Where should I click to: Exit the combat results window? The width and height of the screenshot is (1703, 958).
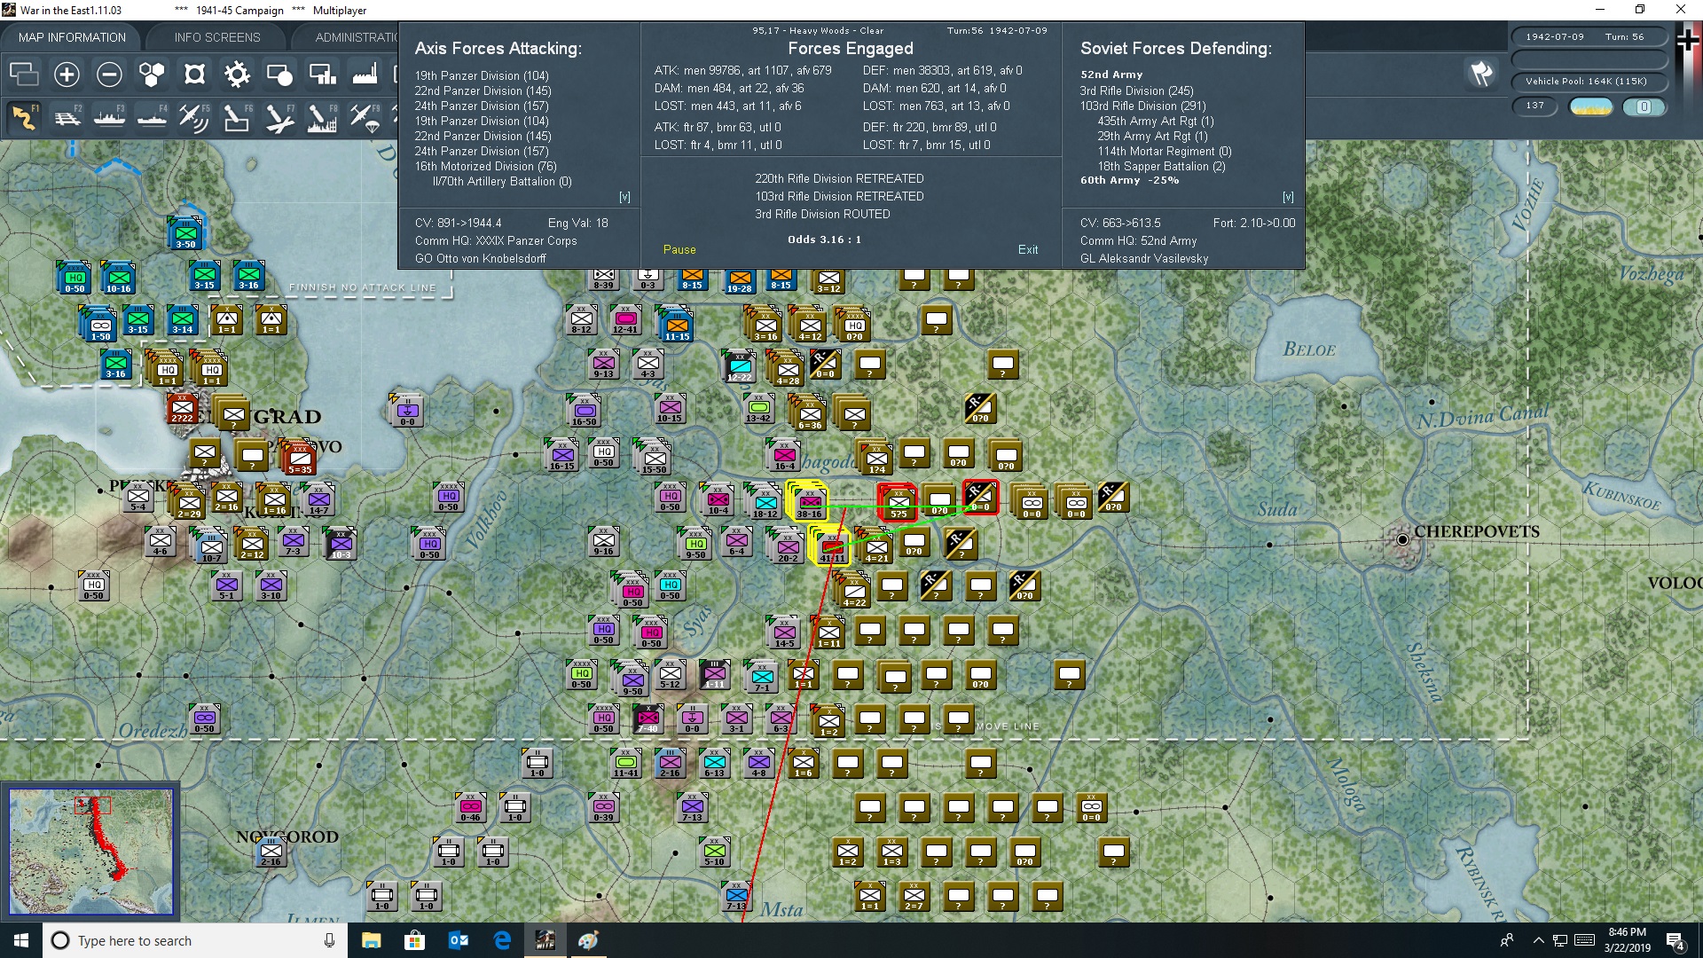[1028, 249]
